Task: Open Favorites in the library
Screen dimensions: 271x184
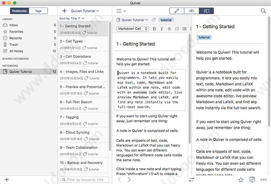Action: [29, 32]
